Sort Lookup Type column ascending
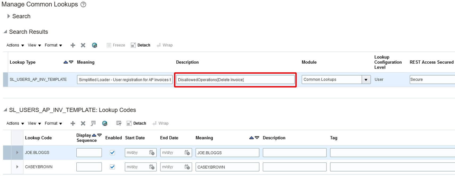This screenshot has height=176, width=455. click(65, 62)
